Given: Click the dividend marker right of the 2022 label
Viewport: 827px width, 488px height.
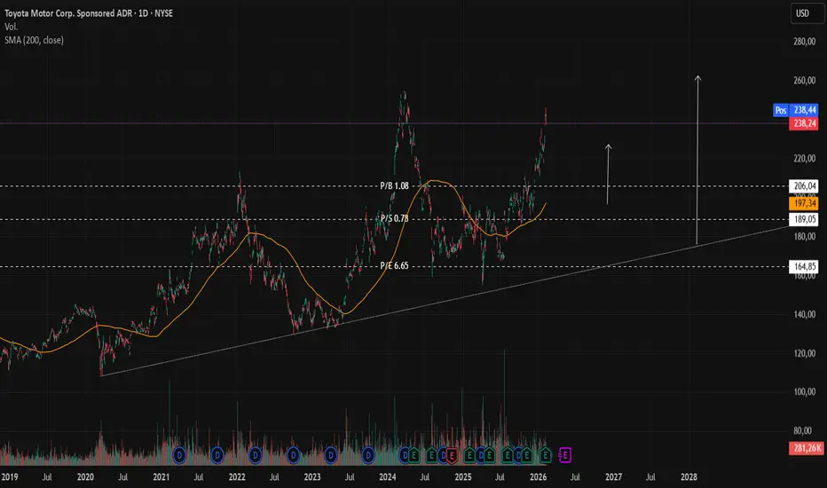Looking at the screenshot, I should point(256,455).
